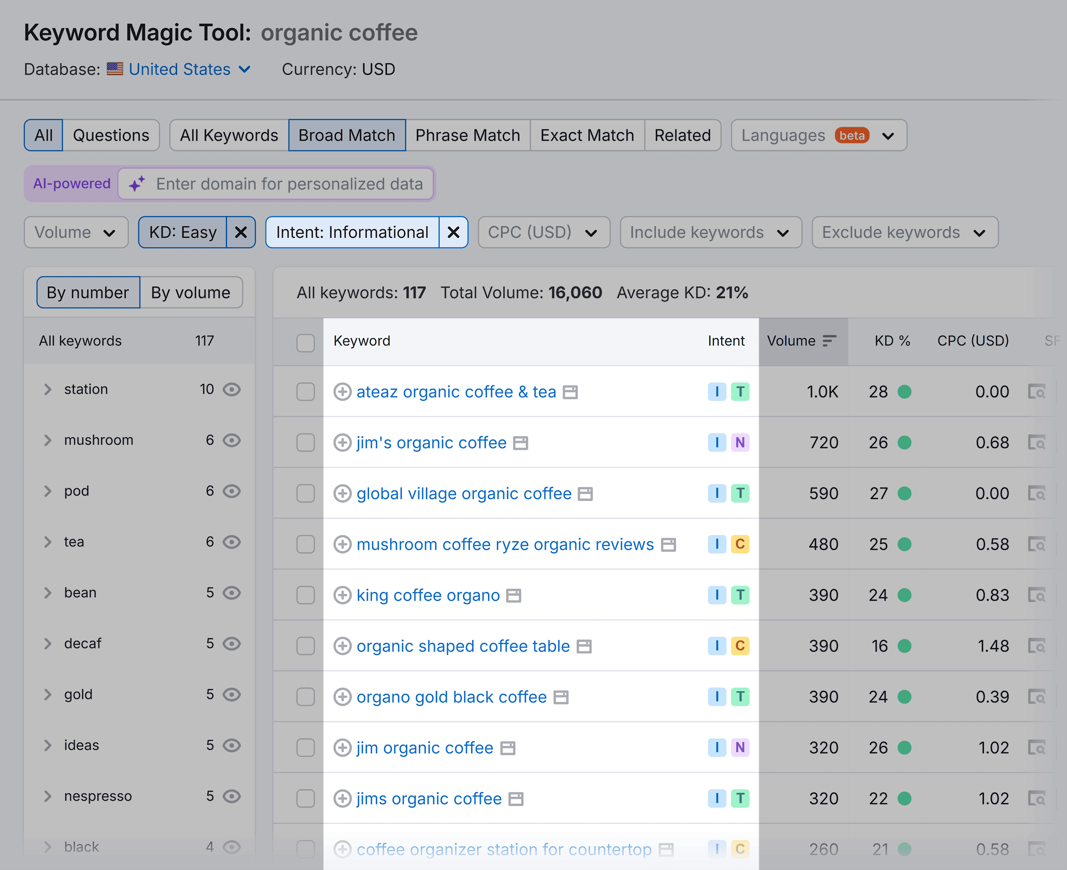
Task: Add 'jims organic coffee' via plus icon
Action: click(342, 798)
